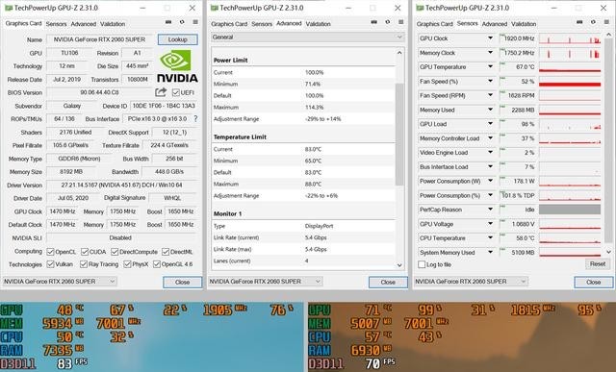Image resolution: width=616 pixels, height=372 pixels.
Task: Click Close button in Advanced window
Action: click(x=388, y=282)
